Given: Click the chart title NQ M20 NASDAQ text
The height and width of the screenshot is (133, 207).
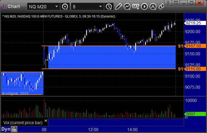Looking at the screenshot, I should coord(59,16).
